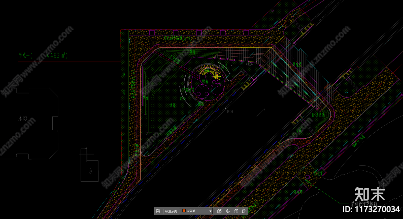Click the orange color swatch beside 未分类
The image size is (403, 219).
(x=184, y=211)
